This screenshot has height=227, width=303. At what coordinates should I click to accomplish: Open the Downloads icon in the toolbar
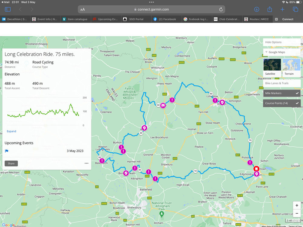(x=256, y=9)
